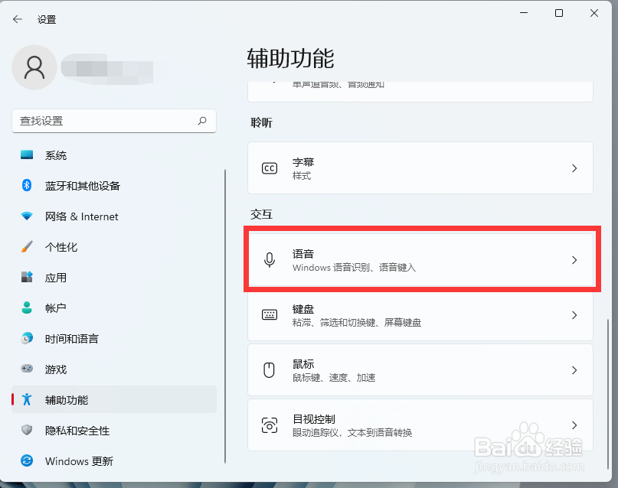618x488 pixels.
Task: Click the '鼠标键、速度、加速' description
Action: 334,378
